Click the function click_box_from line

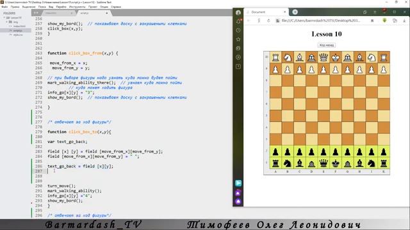[x=83, y=53]
